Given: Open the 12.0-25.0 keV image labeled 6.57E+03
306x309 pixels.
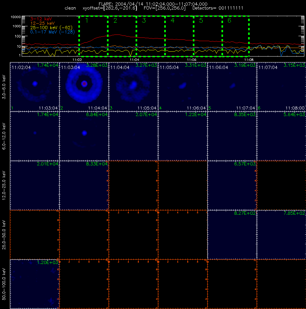Looking at the screenshot, I should 232,185.
